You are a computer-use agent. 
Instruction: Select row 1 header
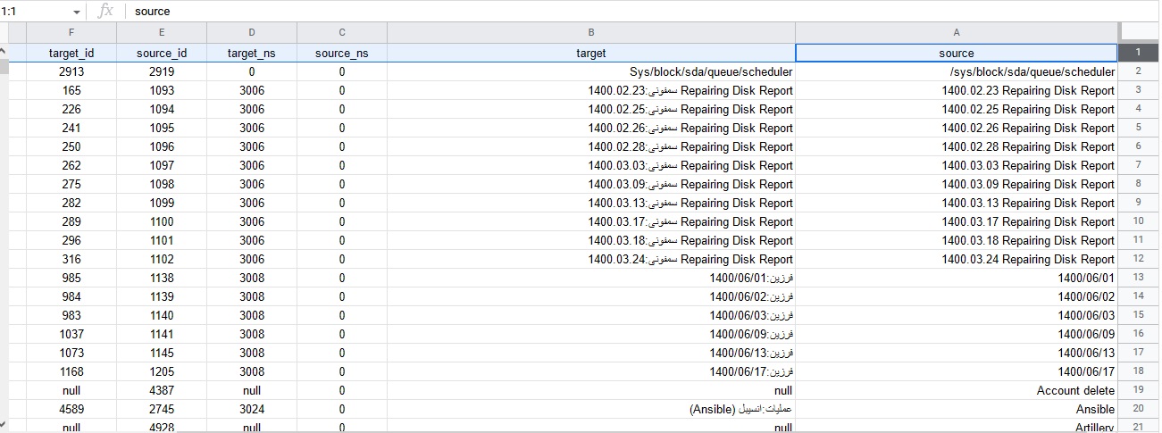point(1138,53)
